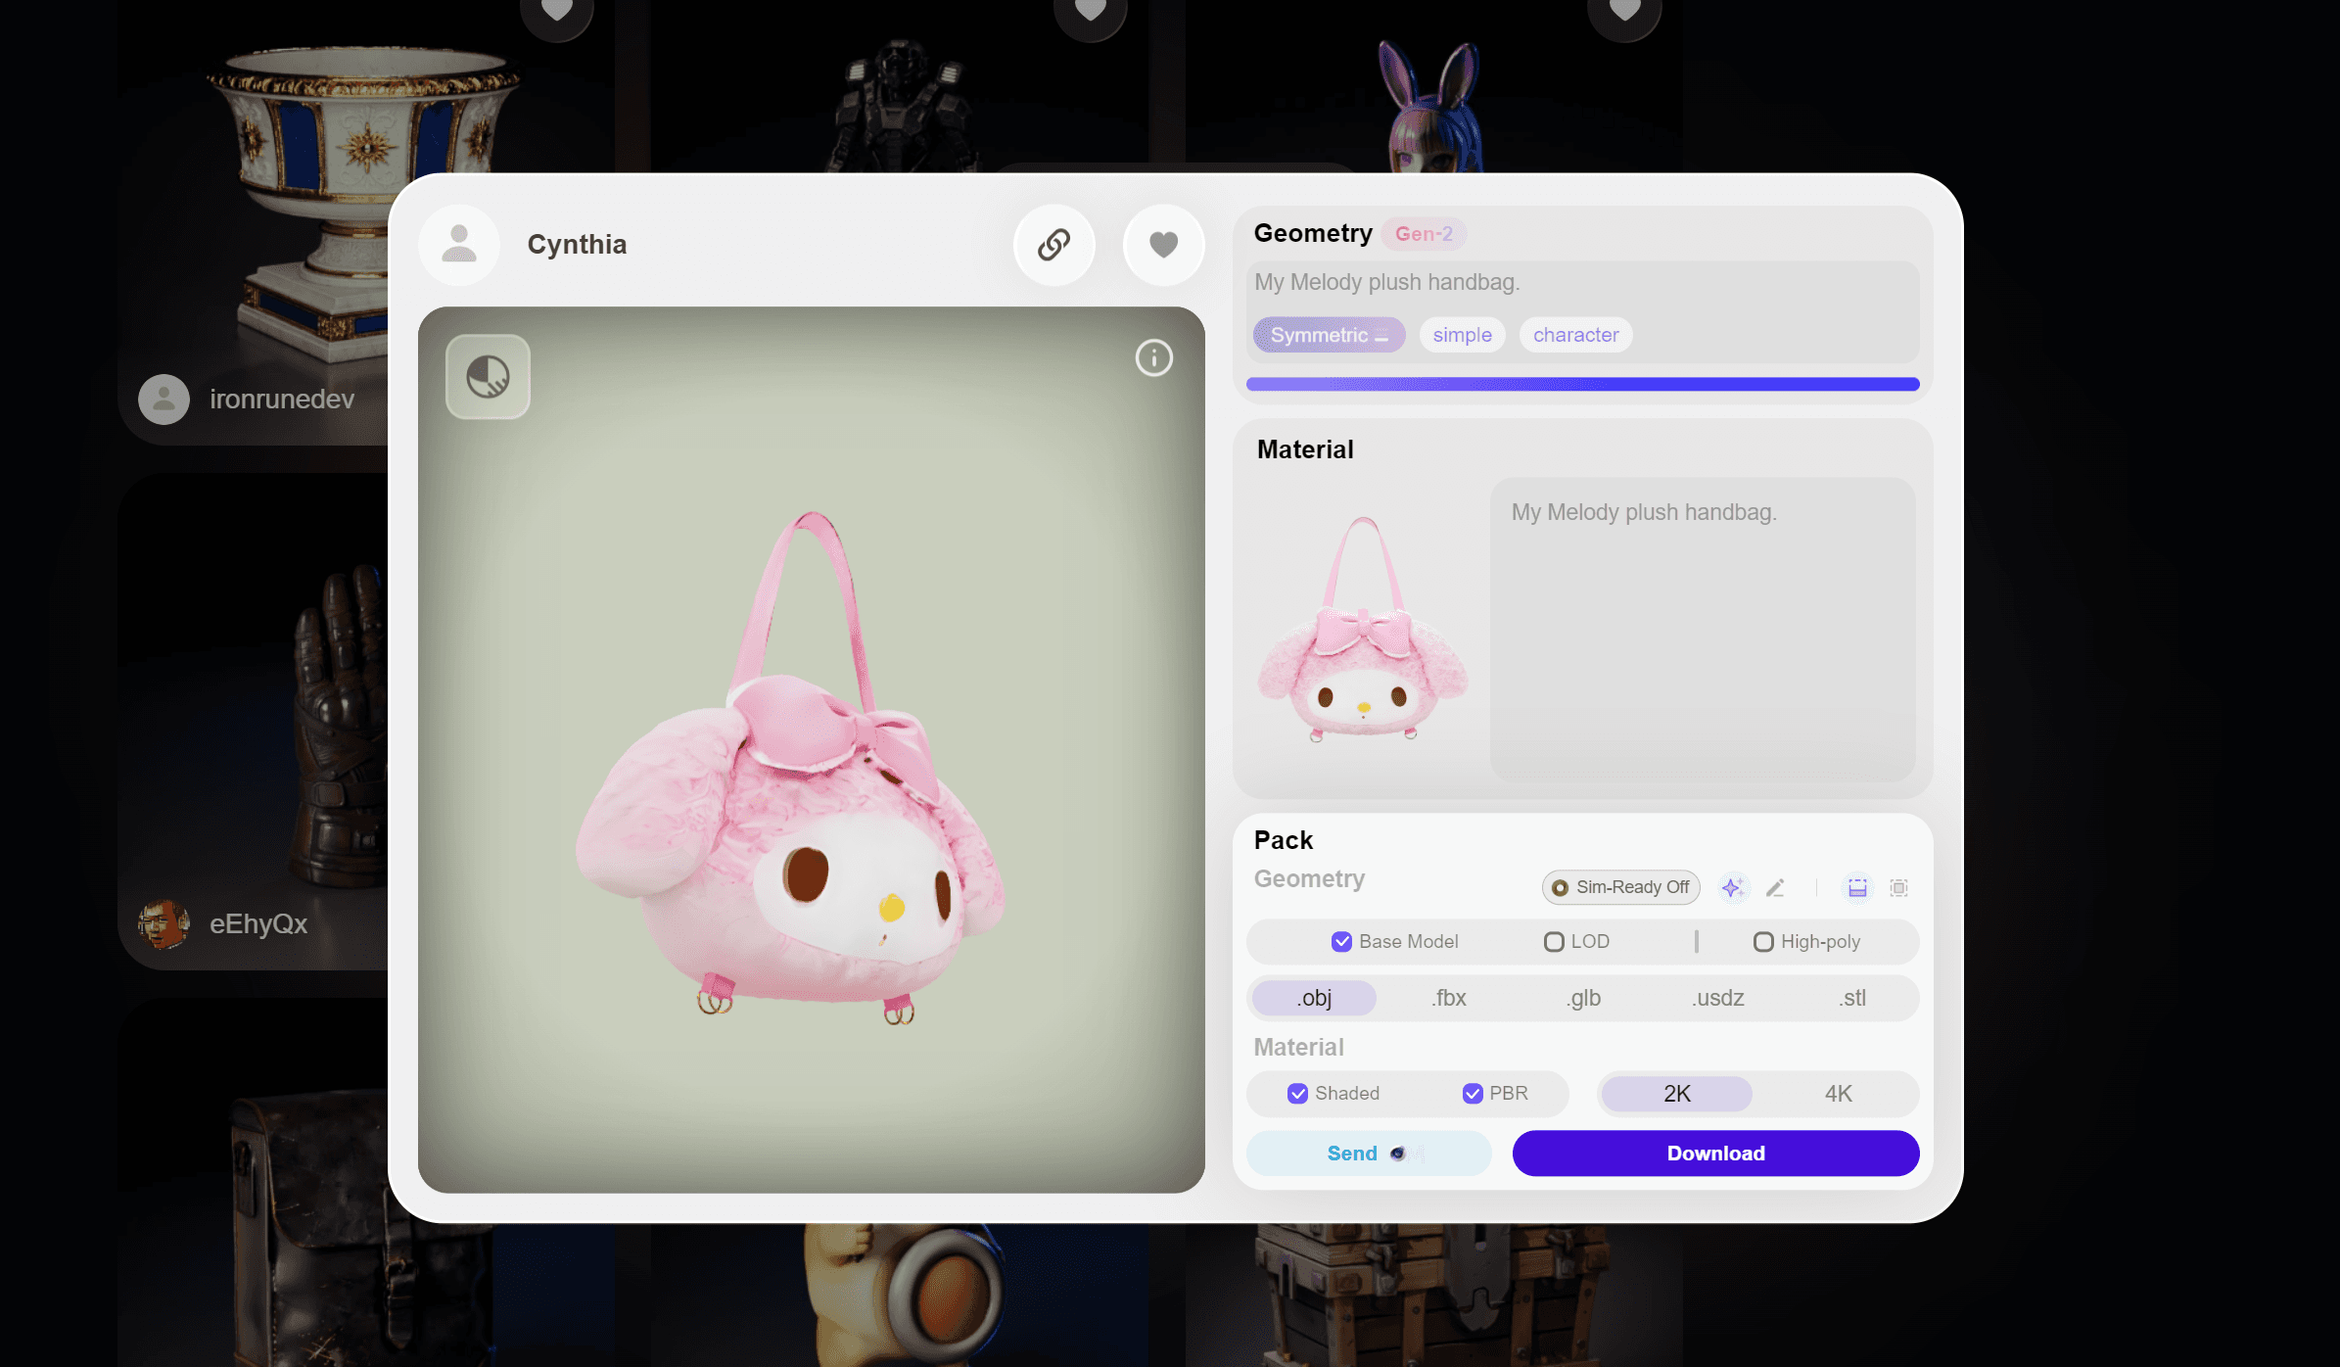Select the .fbx export format
The height and width of the screenshot is (1367, 2340).
pos(1449,998)
